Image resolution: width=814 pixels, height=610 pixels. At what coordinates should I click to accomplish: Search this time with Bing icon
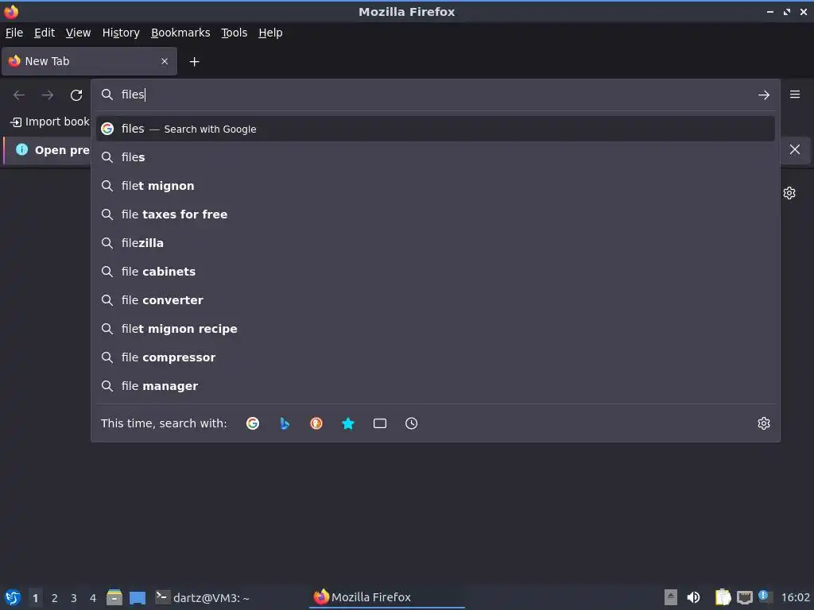pyautogui.click(x=285, y=423)
